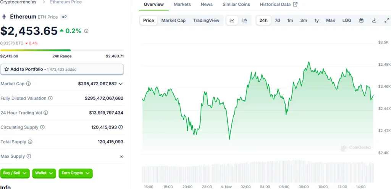Switch to candlestick chart icon
Screen dimensions: 391x189
pos(245,21)
